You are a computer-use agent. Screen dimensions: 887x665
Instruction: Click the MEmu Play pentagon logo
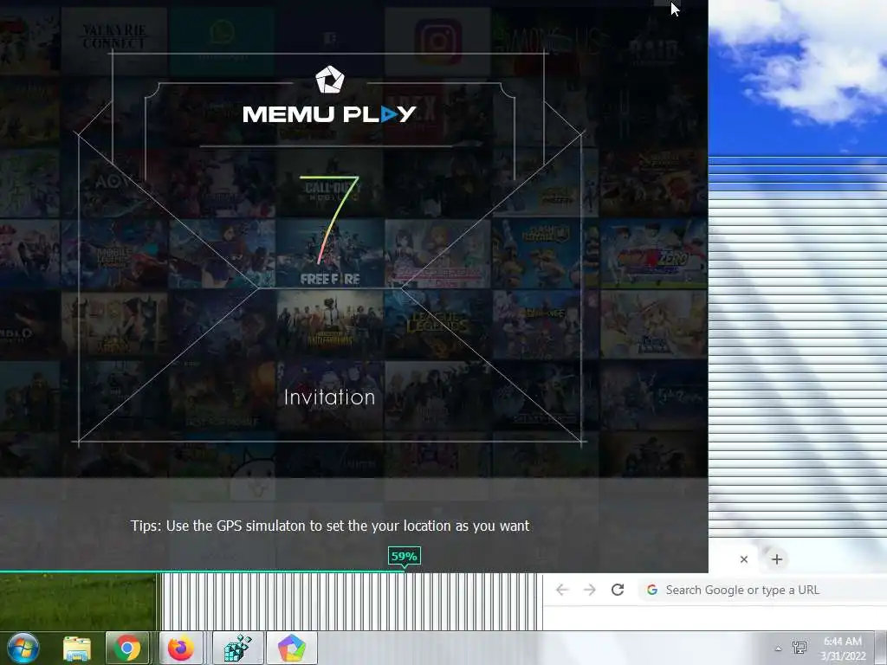tap(329, 79)
